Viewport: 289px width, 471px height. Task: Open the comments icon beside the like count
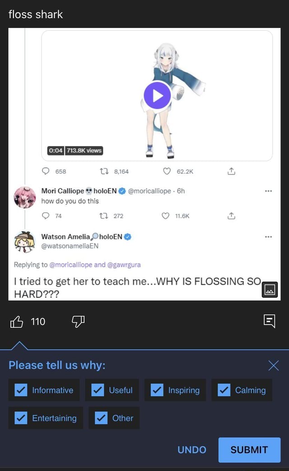[269, 321]
